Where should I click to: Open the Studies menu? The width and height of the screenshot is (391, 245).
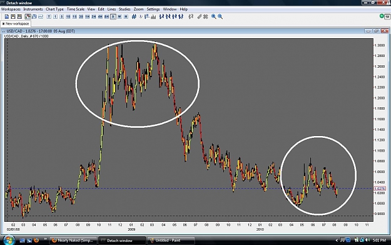pos(124,9)
